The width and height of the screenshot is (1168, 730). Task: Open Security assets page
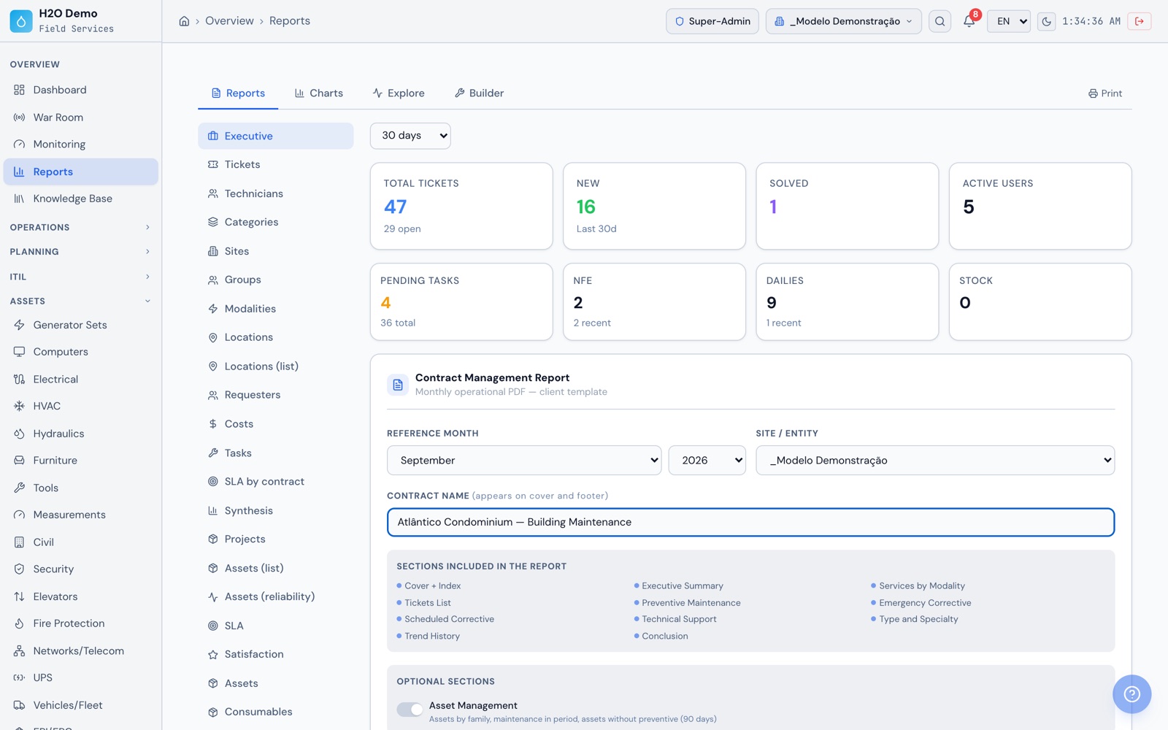[x=80, y=569]
